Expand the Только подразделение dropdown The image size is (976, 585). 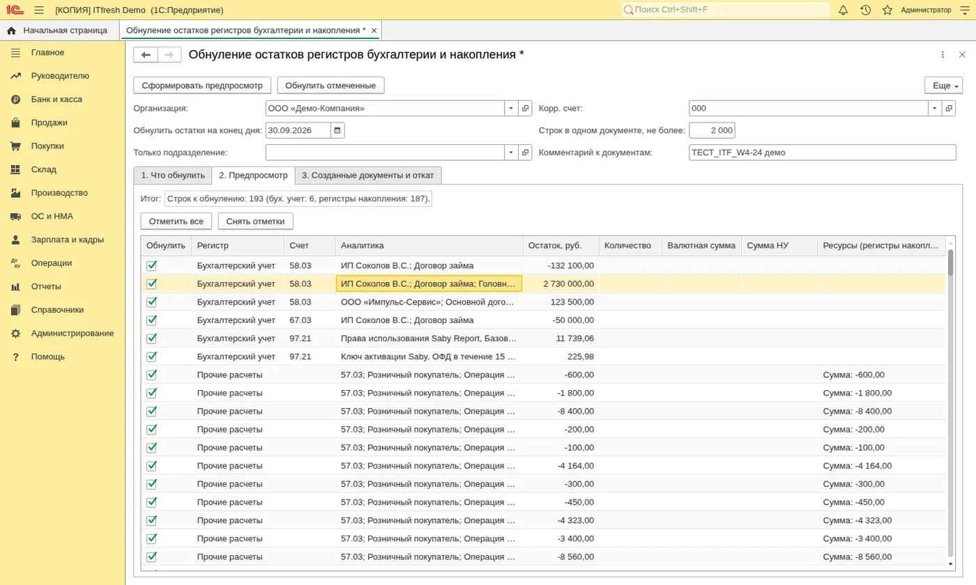pos(511,153)
